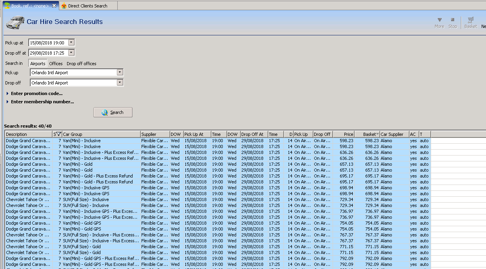
Task: Sort by the T column header
Action: pos(424,134)
